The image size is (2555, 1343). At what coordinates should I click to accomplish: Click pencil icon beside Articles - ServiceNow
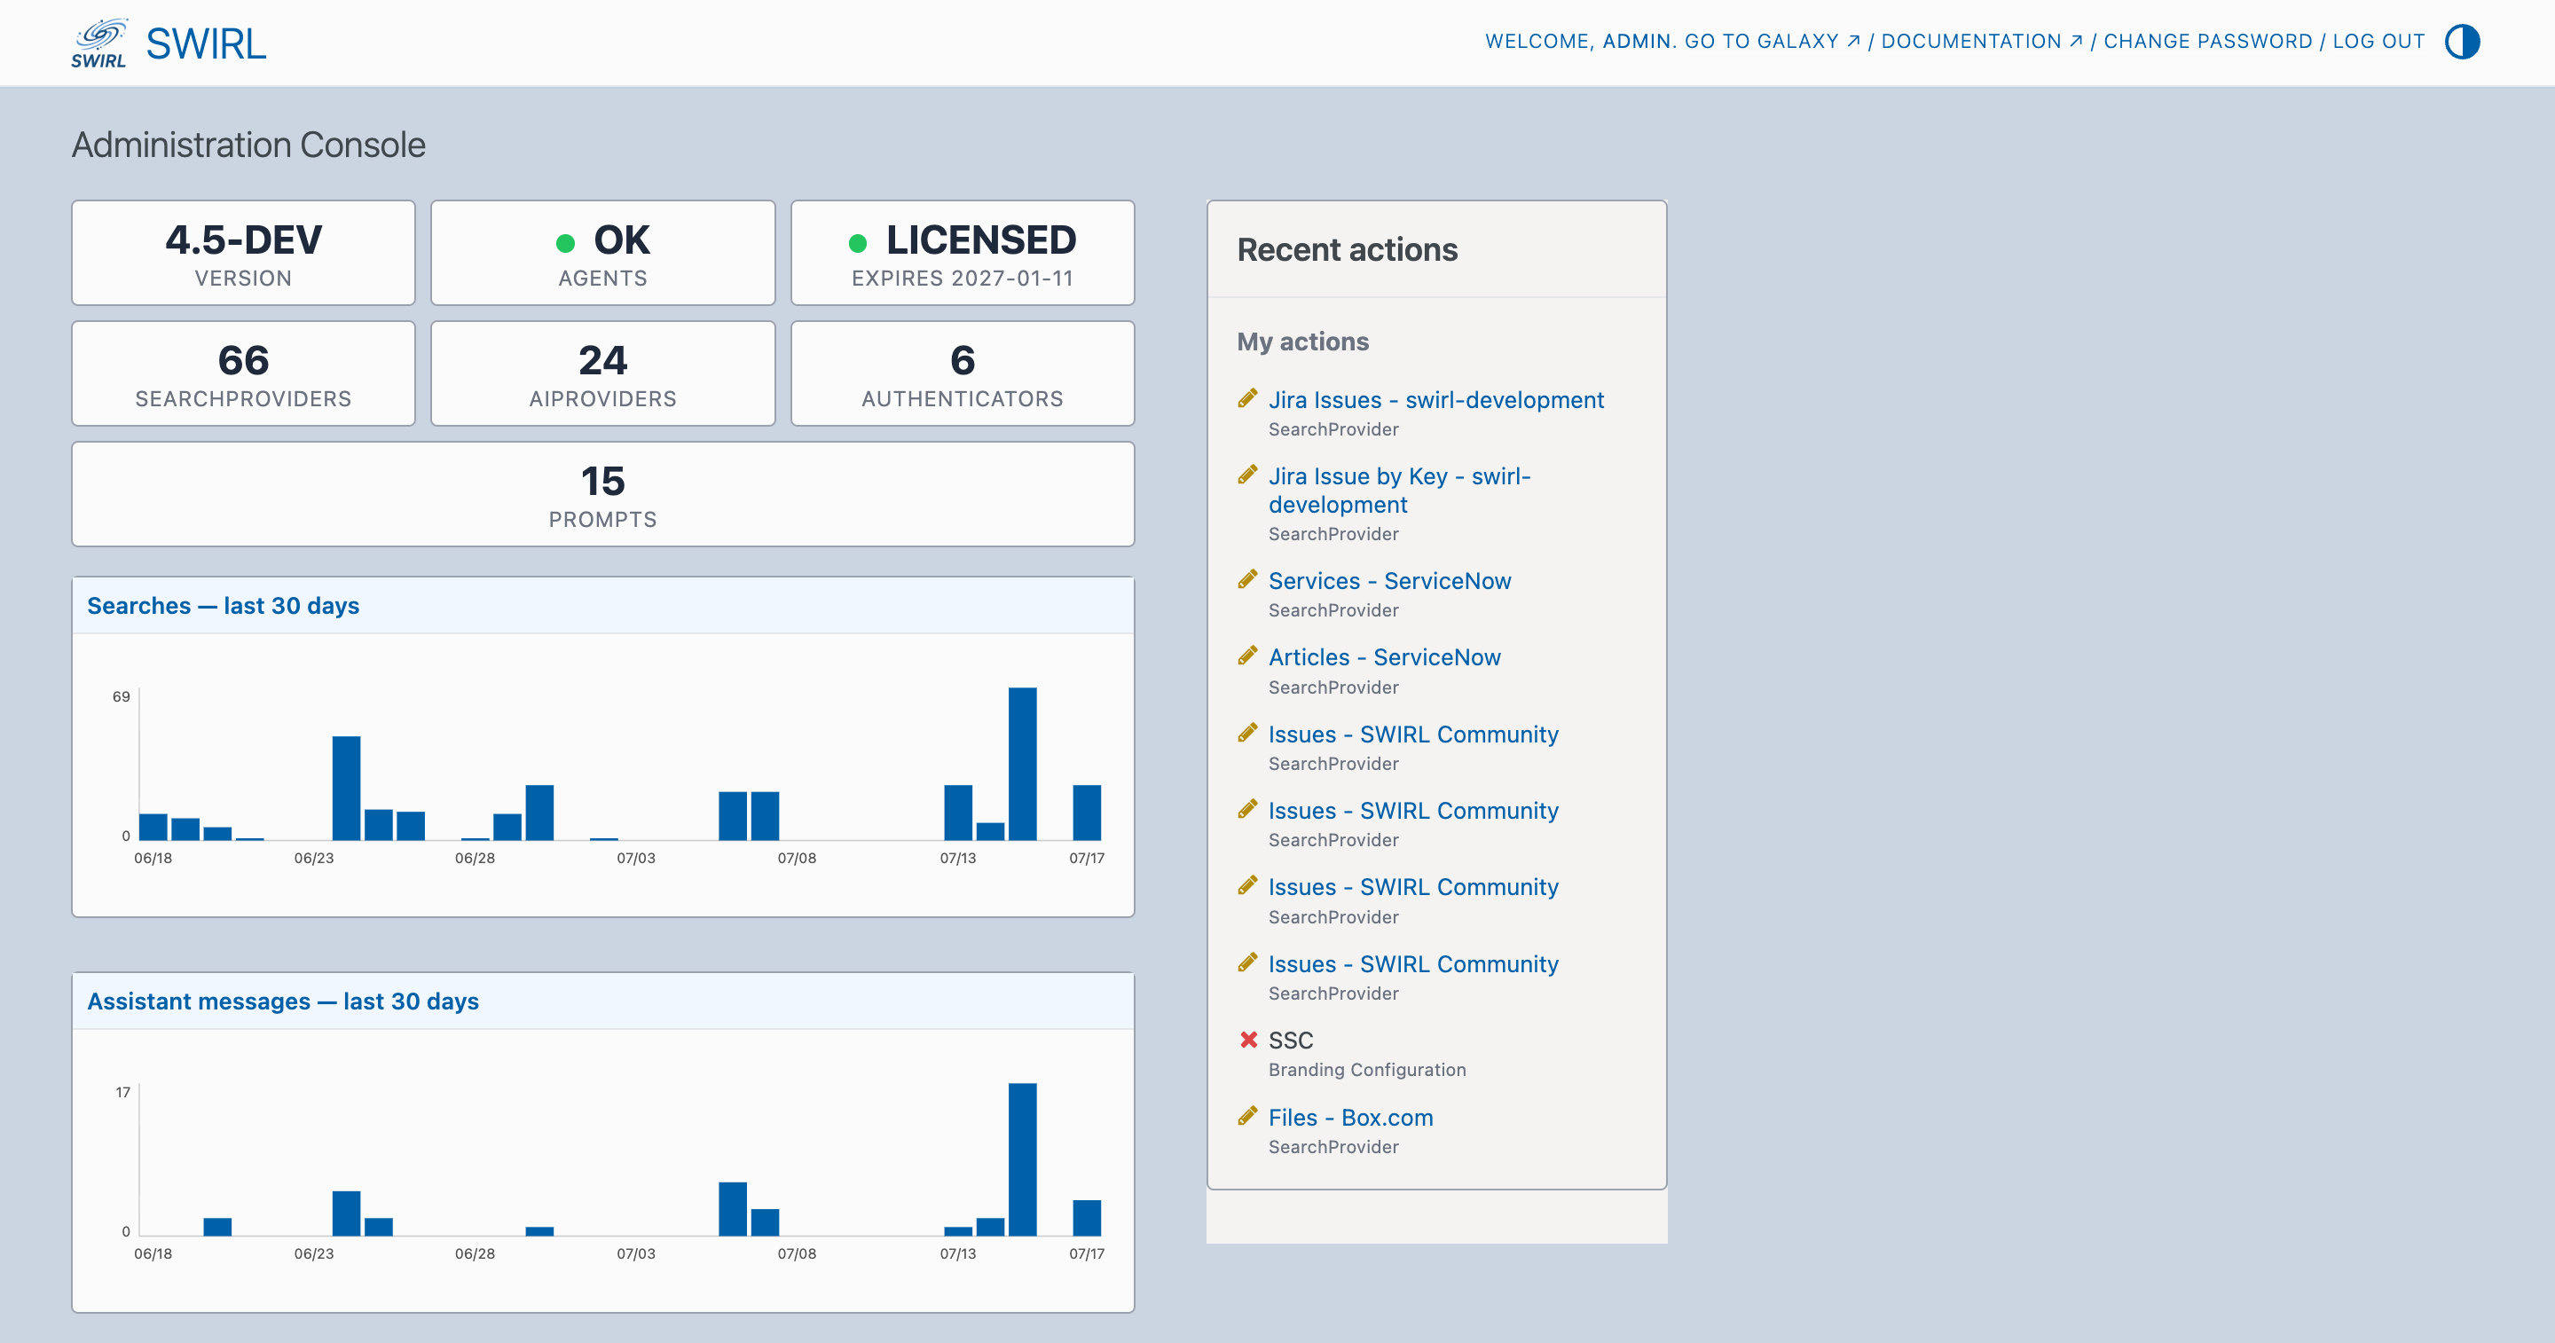coord(1247,656)
